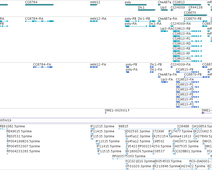Click EST RE61082.5prime

4,129
